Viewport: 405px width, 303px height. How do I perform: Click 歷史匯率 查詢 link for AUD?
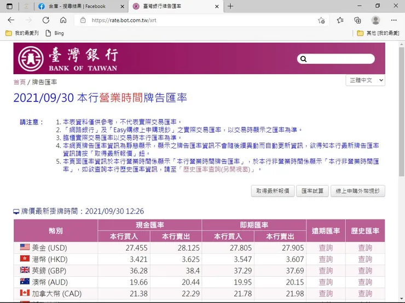pos(365,282)
